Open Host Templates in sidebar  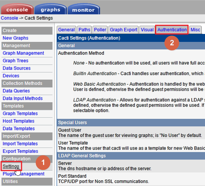tap(18, 121)
